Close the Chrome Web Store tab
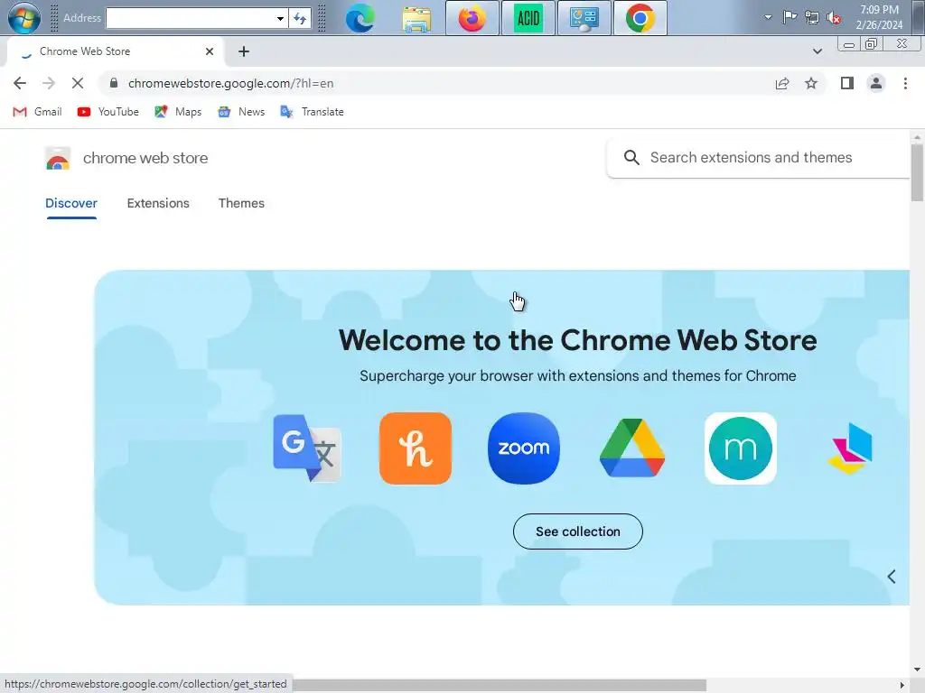Image resolution: width=925 pixels, height=693 pixels. pyautogui.click(x=210, y=51)
